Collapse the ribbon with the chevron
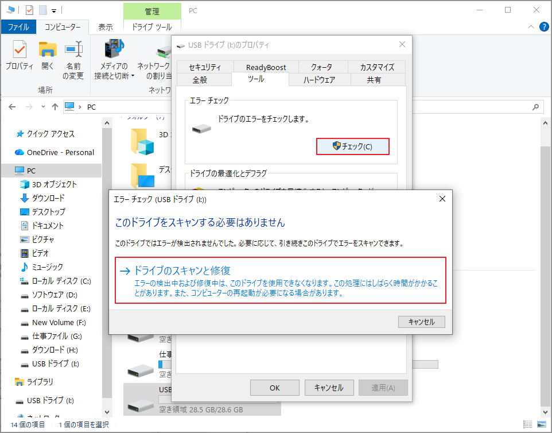552x433 pixels. click(531, 27)
